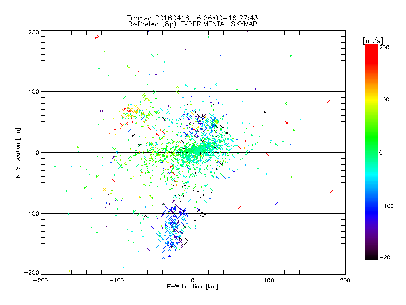Image resolution: width=406 pixels, height=305 pixels.
Task: Click the x-axis tick label '-200'
Action: tap(41, 280)
